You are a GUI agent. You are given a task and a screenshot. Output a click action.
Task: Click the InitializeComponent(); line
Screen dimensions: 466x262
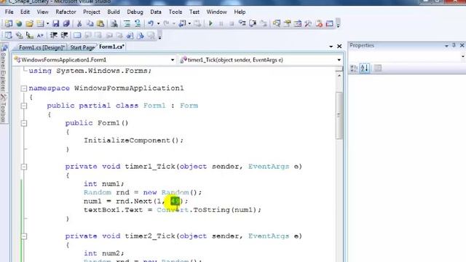coord(134,140)
